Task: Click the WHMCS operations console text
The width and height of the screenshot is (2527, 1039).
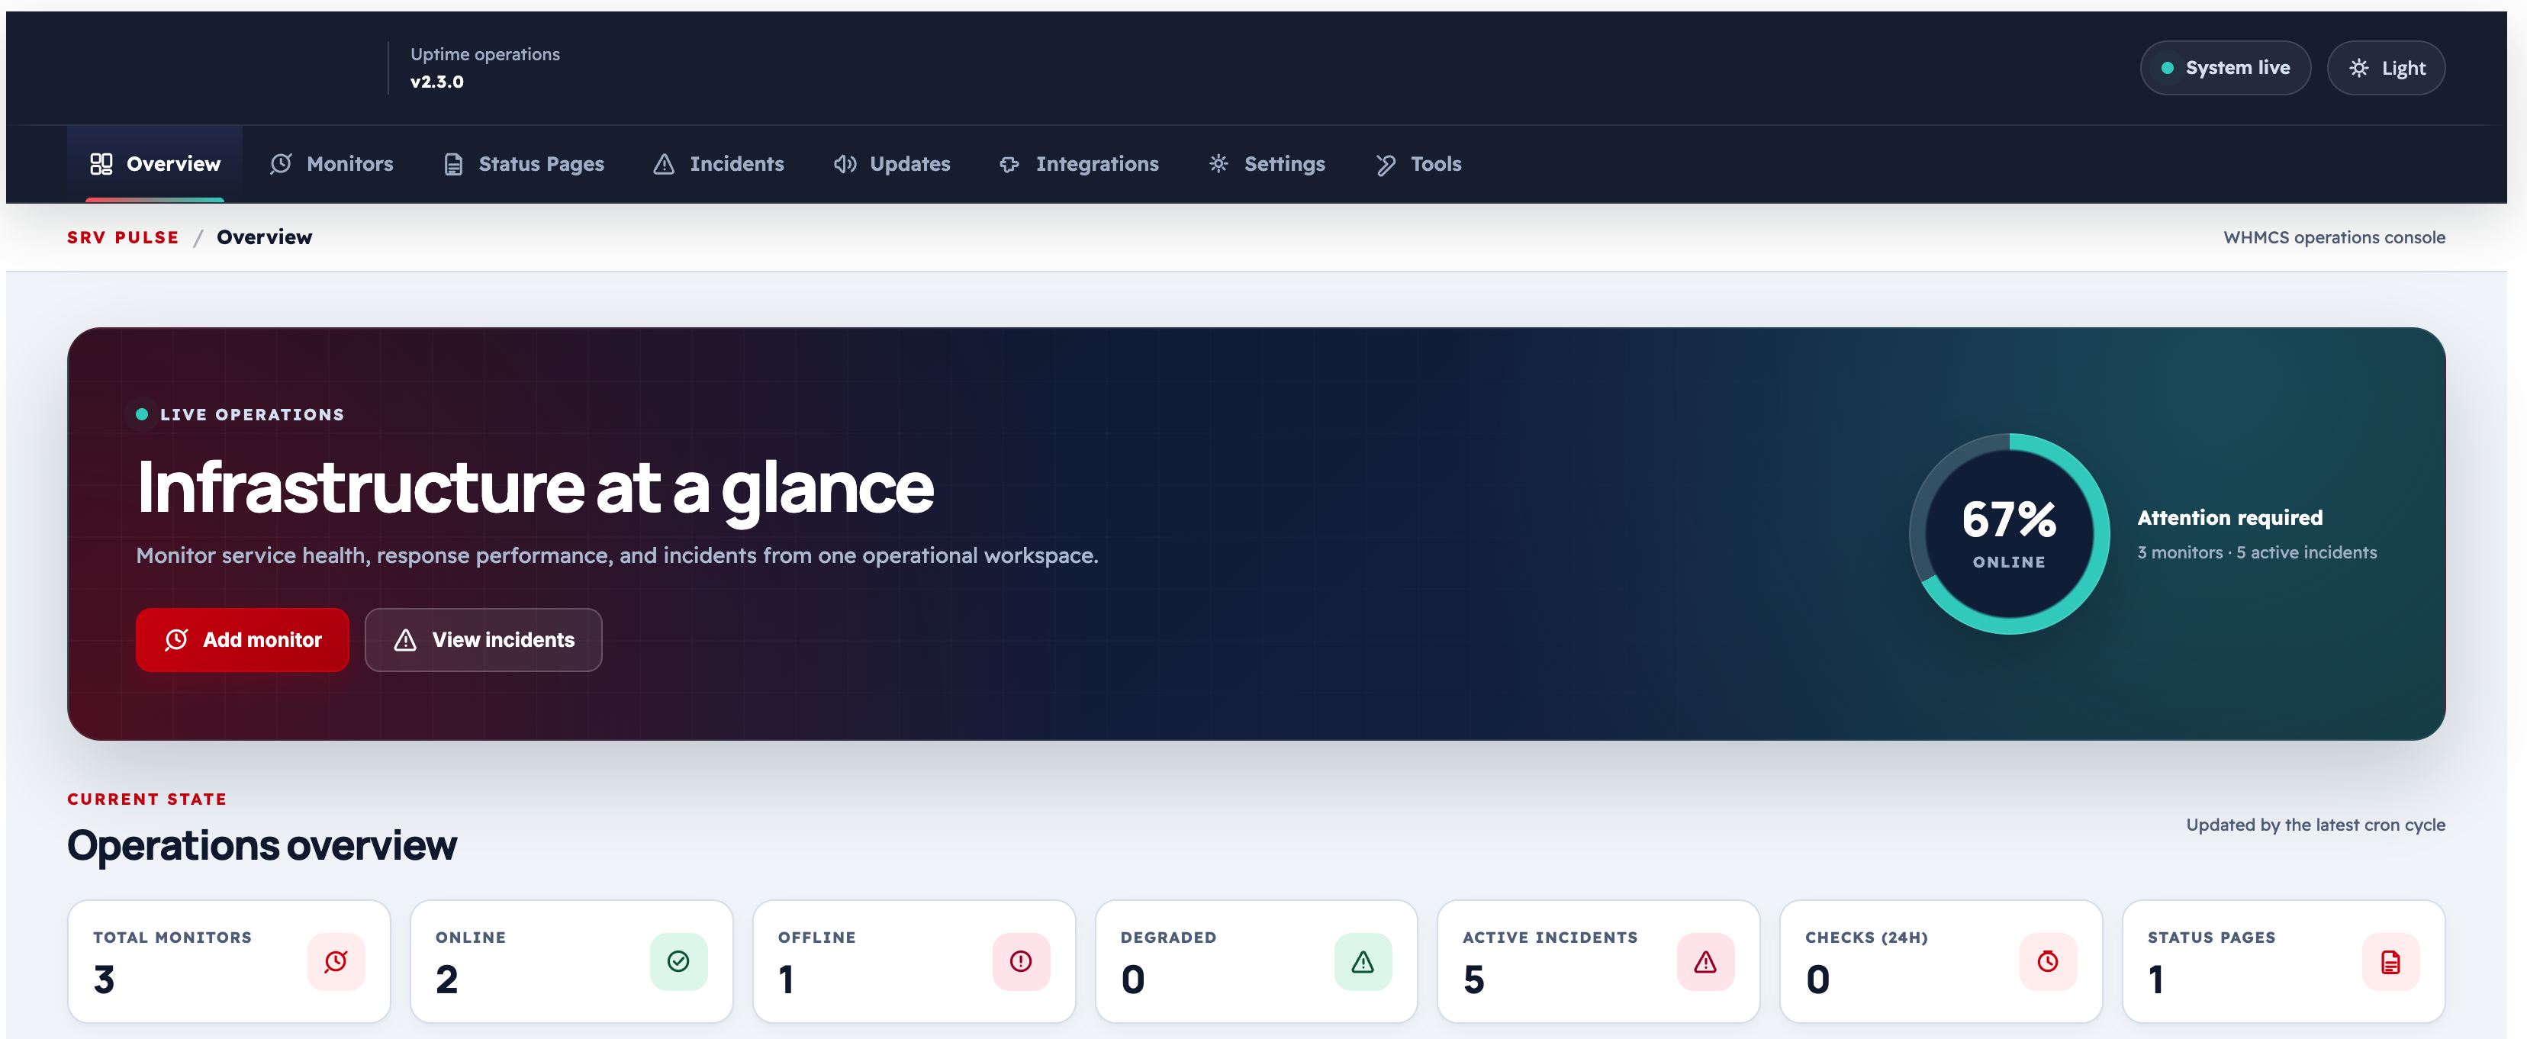Action: (2334, 237)
